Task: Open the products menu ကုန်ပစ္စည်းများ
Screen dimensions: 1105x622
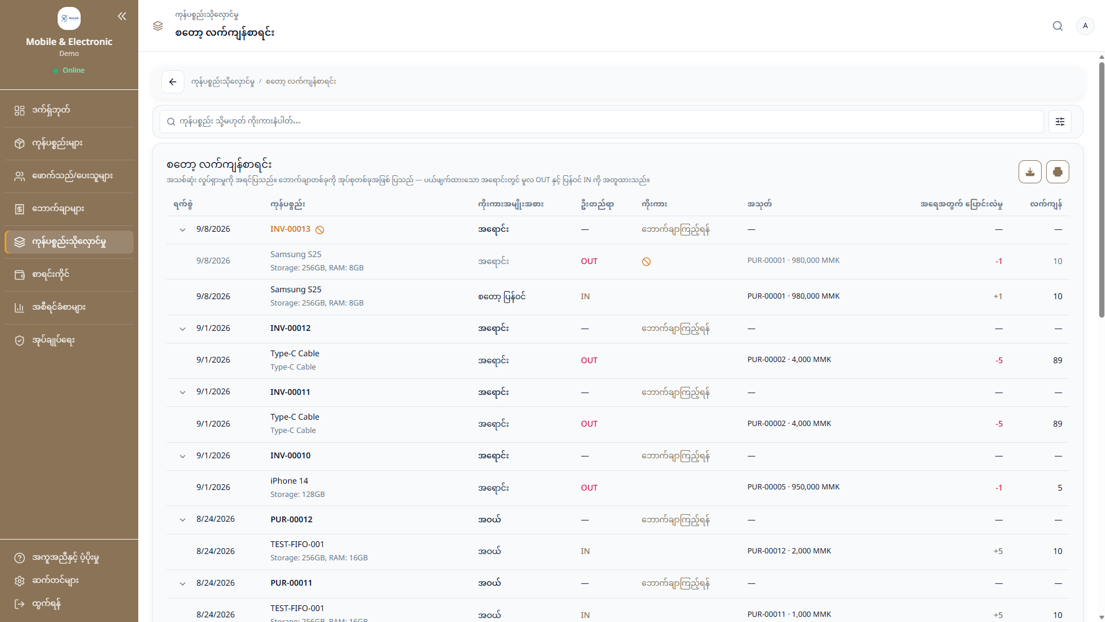Action: 69,143
